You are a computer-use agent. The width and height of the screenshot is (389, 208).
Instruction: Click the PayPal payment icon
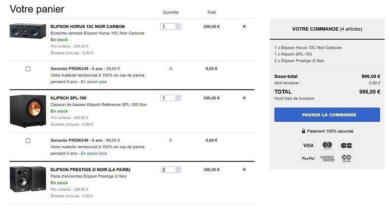308,159
